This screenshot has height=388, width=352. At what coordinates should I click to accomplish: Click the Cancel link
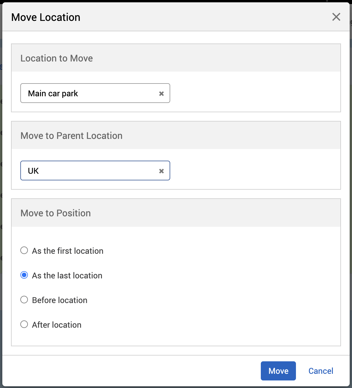pos(321,371)
